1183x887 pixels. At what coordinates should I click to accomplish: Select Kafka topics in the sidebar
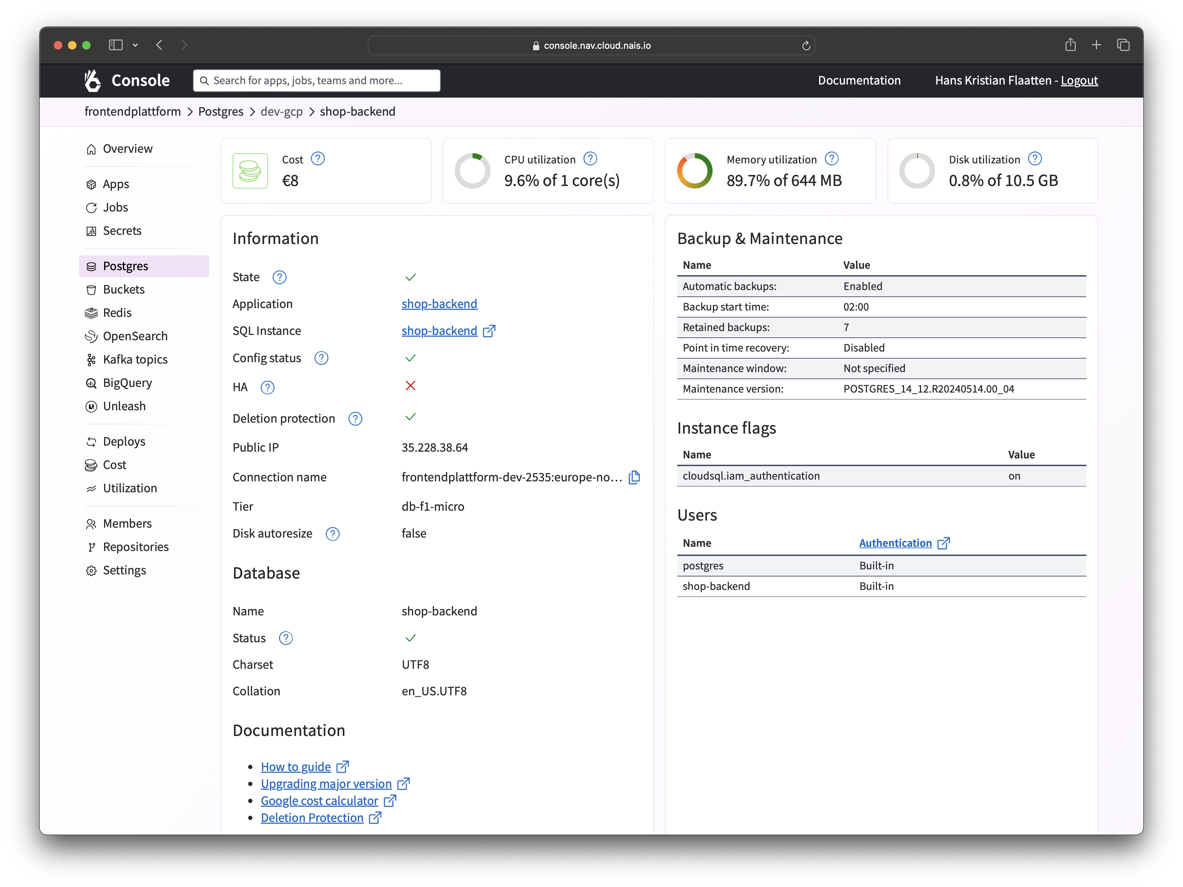135,359
